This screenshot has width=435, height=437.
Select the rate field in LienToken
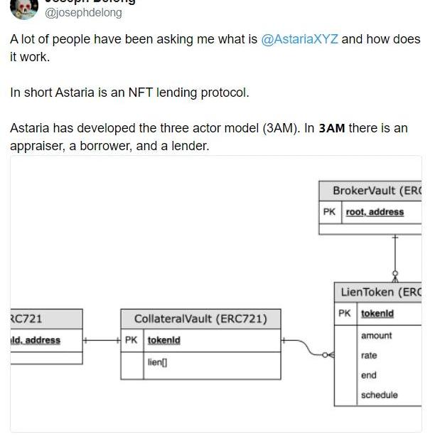click(369, 356)
